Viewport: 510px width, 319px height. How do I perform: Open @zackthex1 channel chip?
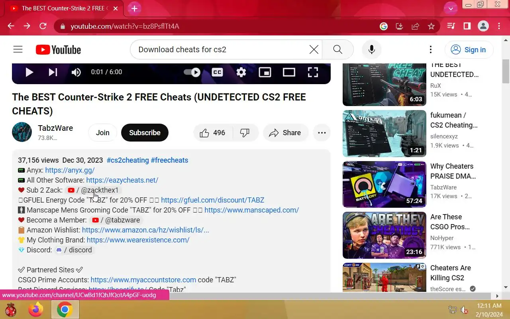click(x=93, y=190)
